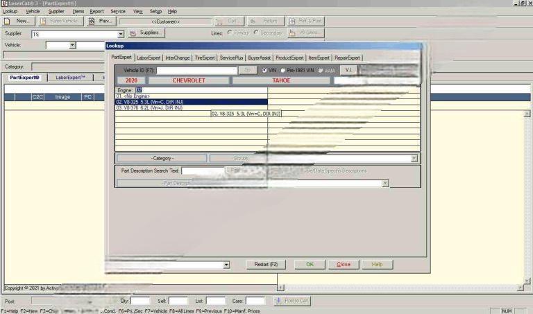The image size is (533, 314).
Task: Click the Core input field
Action: point(255,301)
